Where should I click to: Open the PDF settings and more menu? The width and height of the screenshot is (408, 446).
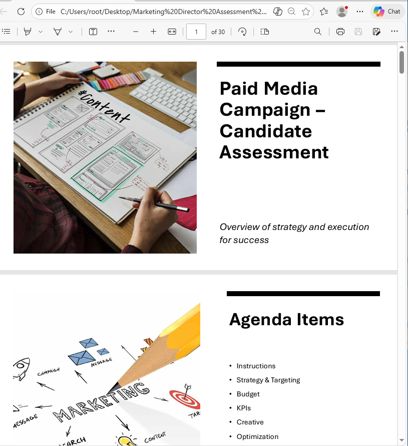394,31
